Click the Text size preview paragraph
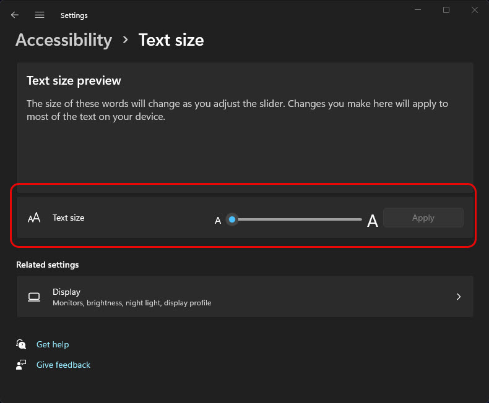 237,110
